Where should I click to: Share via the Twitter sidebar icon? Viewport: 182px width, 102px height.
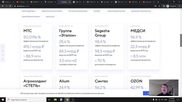3,46
